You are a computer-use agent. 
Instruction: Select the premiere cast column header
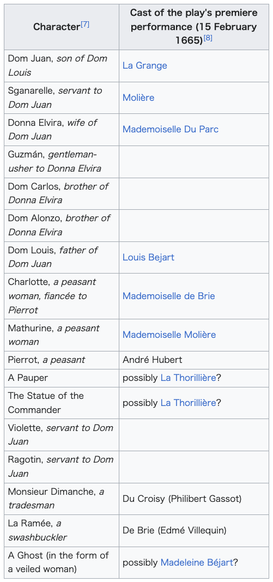coord(194,27)
